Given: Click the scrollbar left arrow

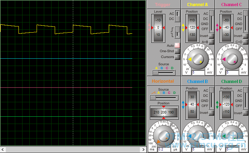Looking at the screenshot, I should (3, 149).
